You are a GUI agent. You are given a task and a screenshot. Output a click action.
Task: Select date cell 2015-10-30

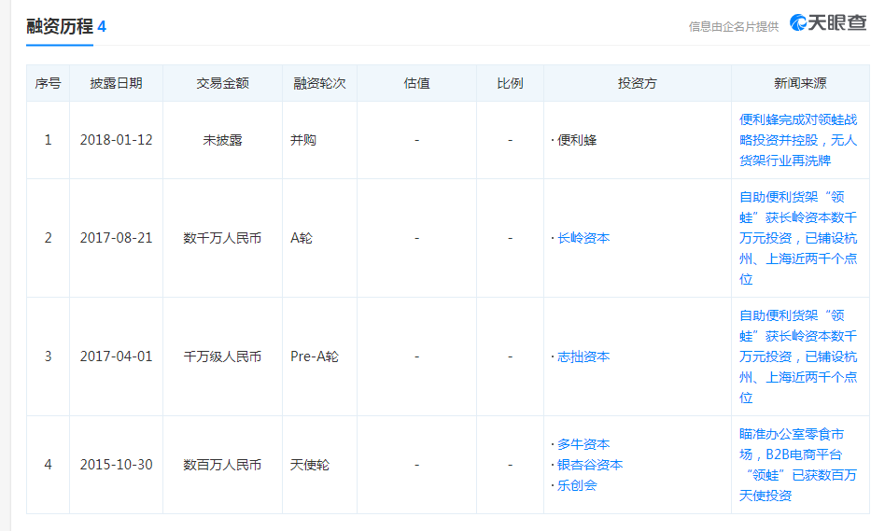(x=117, y=465)
